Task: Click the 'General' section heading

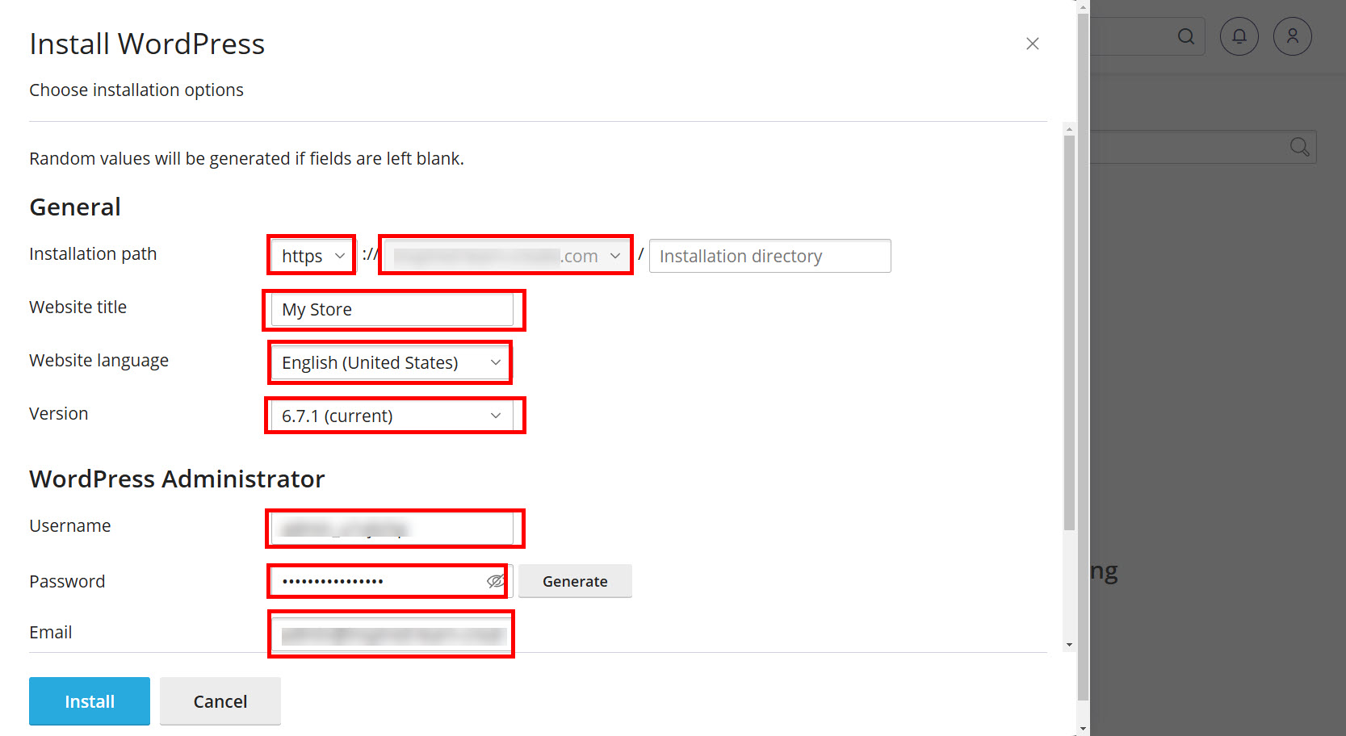Action: tap(75, 207)
